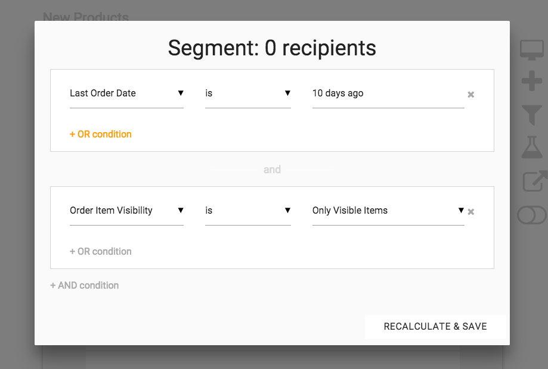Click the plus icon in right sidebar

531,82
